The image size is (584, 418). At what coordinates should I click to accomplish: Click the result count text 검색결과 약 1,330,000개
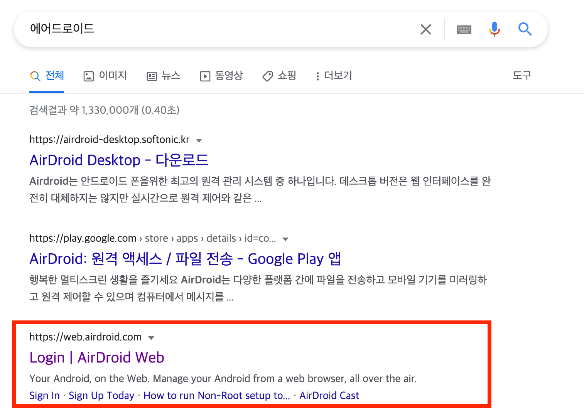[x=105, y=110]
